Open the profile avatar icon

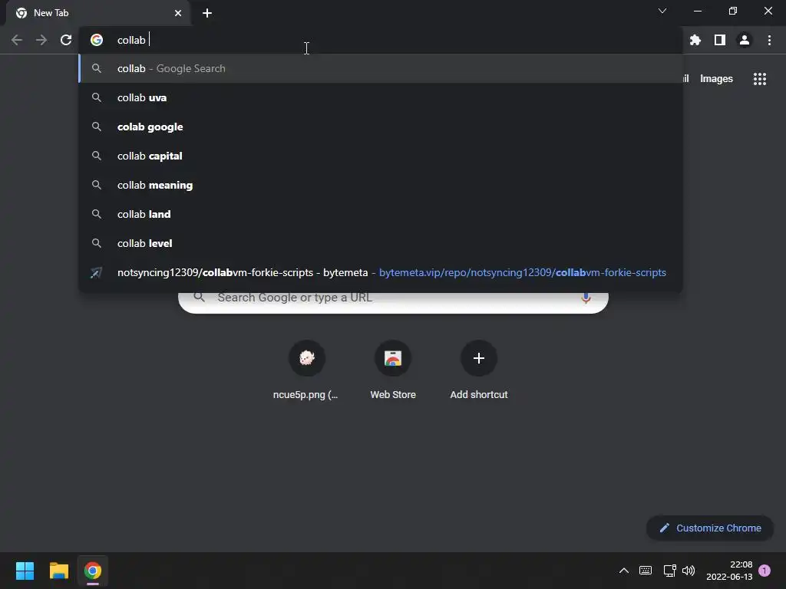point(745,40)
